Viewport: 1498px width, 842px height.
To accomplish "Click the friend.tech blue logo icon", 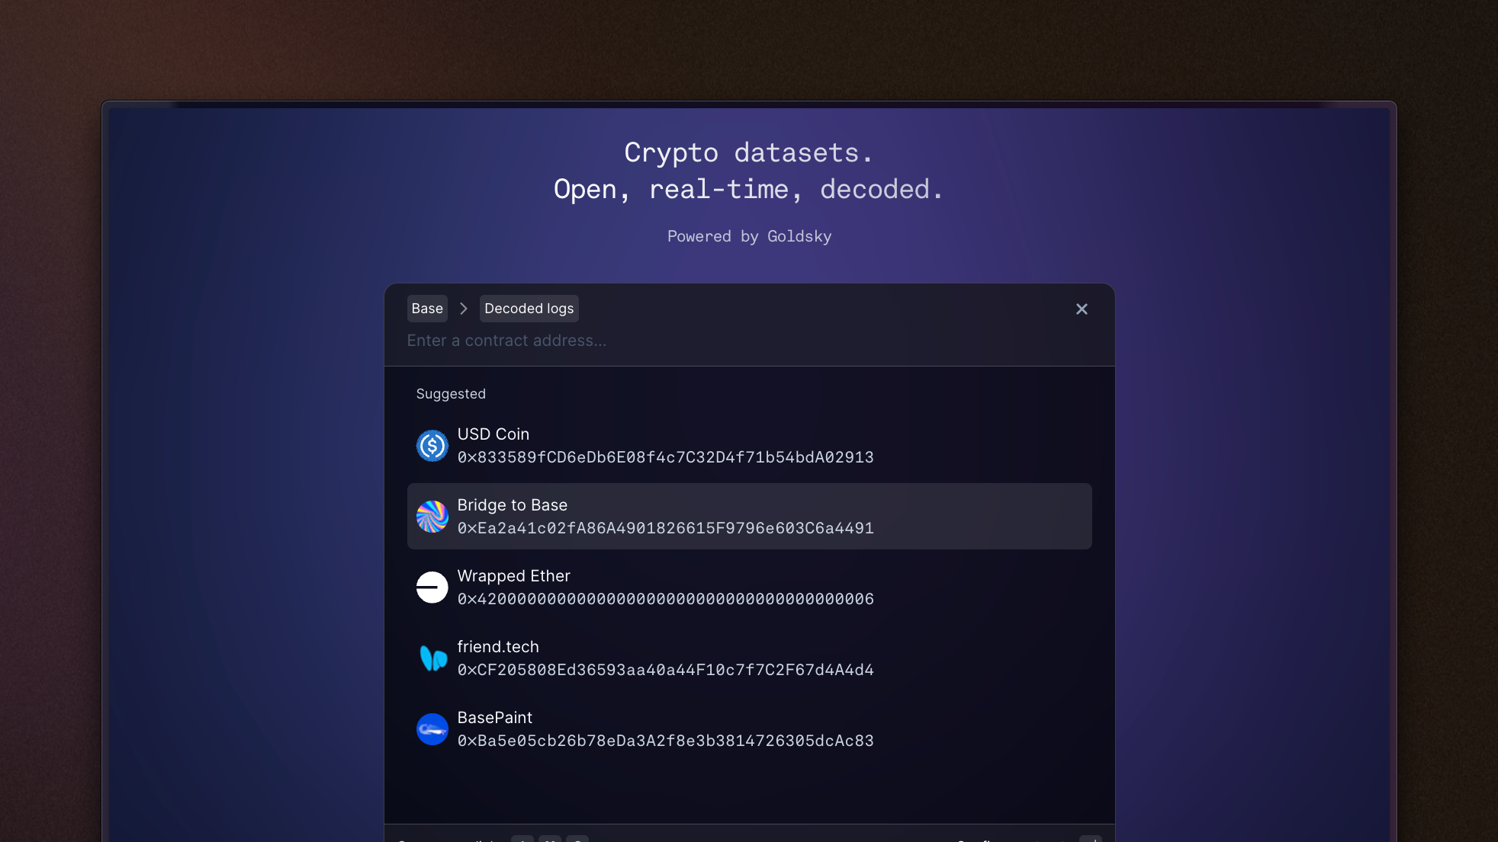I will [x=432, y=658].
